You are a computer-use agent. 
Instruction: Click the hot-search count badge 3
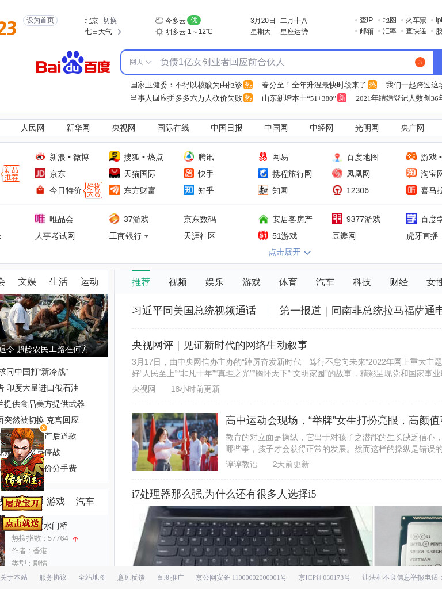(x=420, y=62)
